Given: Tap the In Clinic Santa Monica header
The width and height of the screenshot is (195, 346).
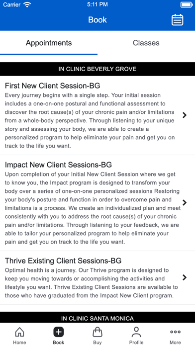Looking at the screenshot, I should pos(97,319).
